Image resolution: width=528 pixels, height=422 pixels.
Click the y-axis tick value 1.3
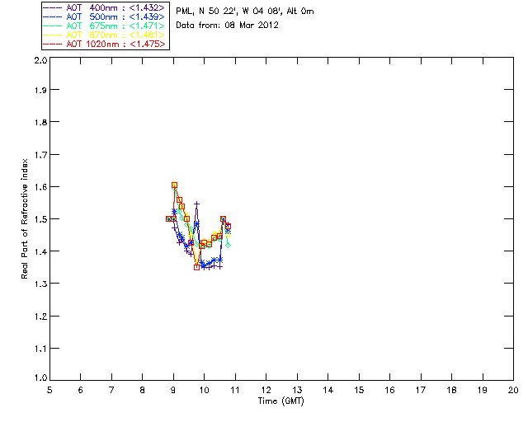click(x=40, y=284)
